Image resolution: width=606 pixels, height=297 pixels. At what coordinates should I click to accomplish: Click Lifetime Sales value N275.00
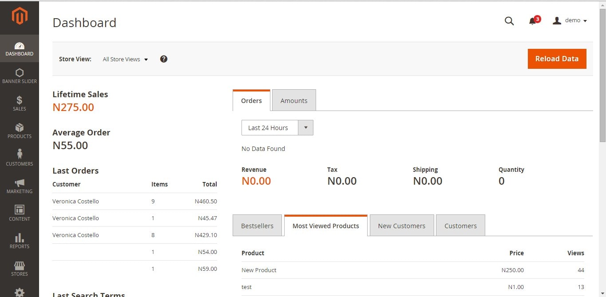click(x=73, y=107)
